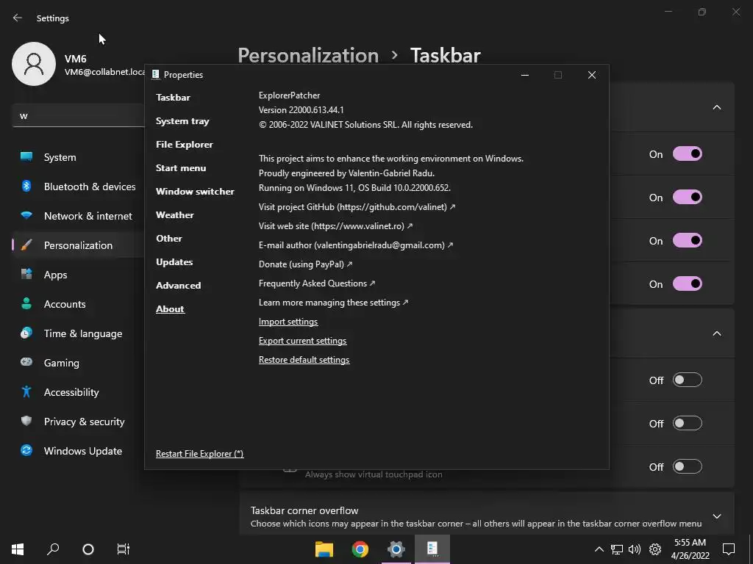
Task: Click Export current settings link
Action: [x=302, y=341]
